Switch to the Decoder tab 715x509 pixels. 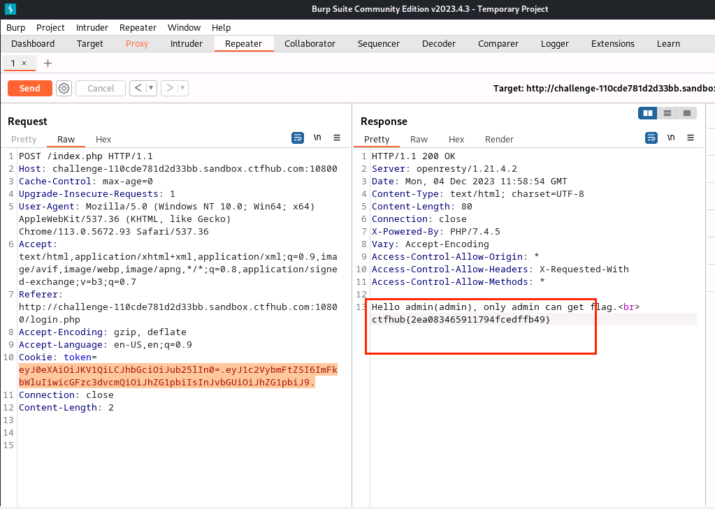[x=439, y=44]
